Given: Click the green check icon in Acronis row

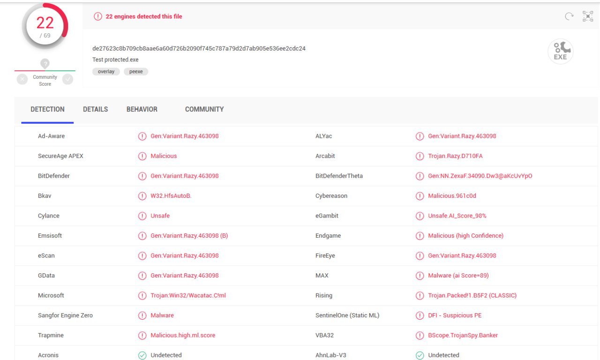Looking at the screenshot, I should 142,355.
